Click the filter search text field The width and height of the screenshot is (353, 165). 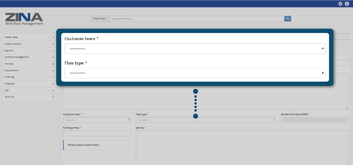196,19
